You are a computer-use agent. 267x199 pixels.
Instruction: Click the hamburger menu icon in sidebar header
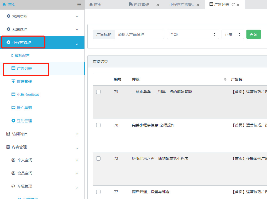coord(79,5)
